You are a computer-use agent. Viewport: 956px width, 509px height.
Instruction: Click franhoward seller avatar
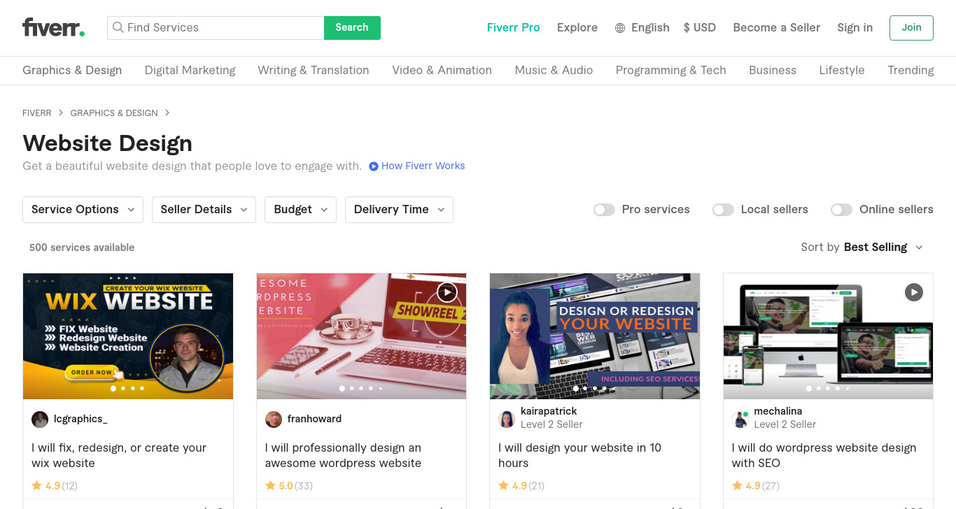274,419
